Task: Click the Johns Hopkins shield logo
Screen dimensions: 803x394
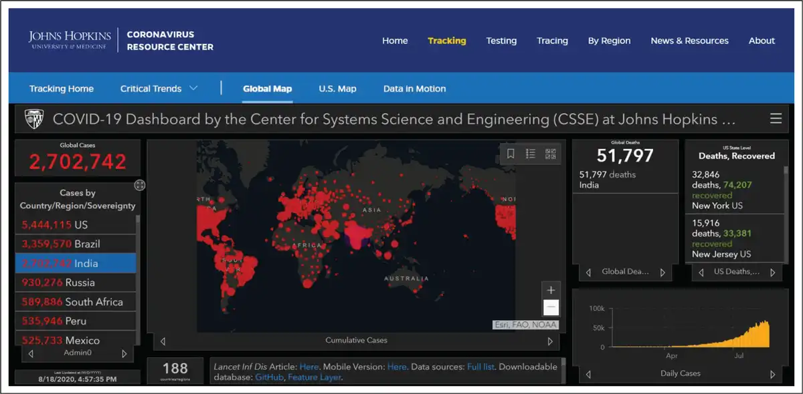Action: coord(34,119)
